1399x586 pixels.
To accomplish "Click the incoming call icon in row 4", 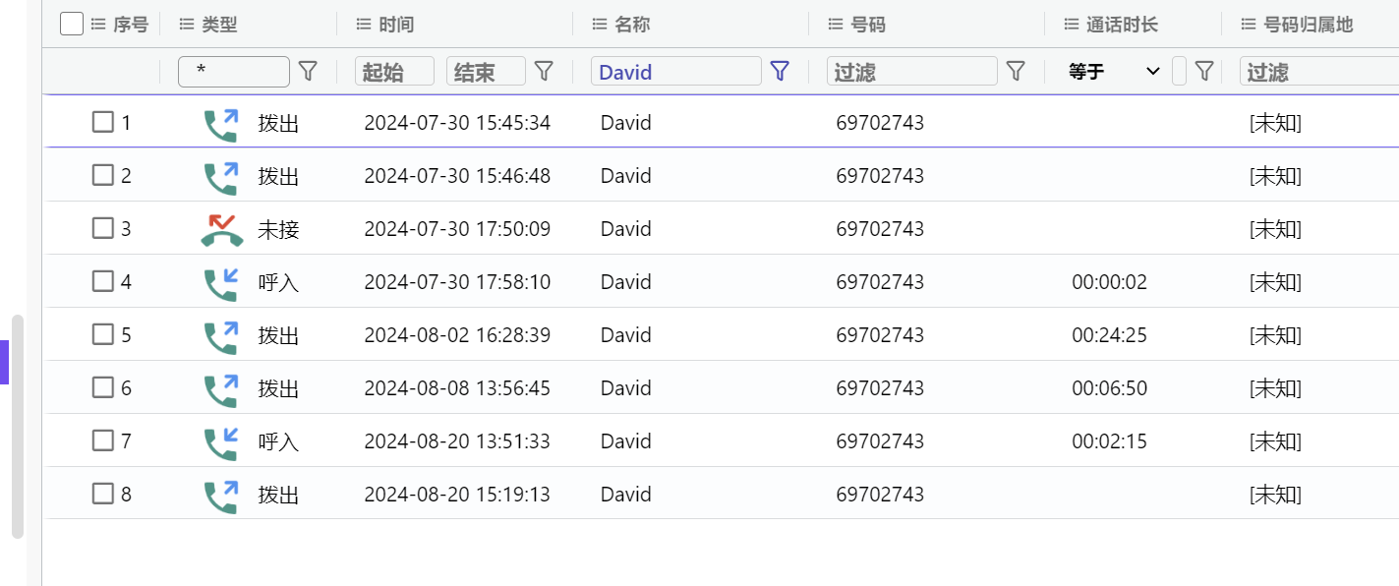I will click(x=221, y=282).
